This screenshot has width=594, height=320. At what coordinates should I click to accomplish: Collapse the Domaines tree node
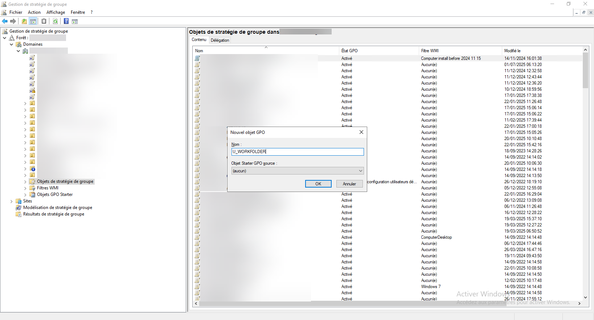click(x=11, y=44)
